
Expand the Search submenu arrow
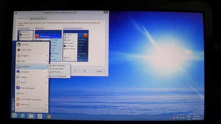point(46,83)
